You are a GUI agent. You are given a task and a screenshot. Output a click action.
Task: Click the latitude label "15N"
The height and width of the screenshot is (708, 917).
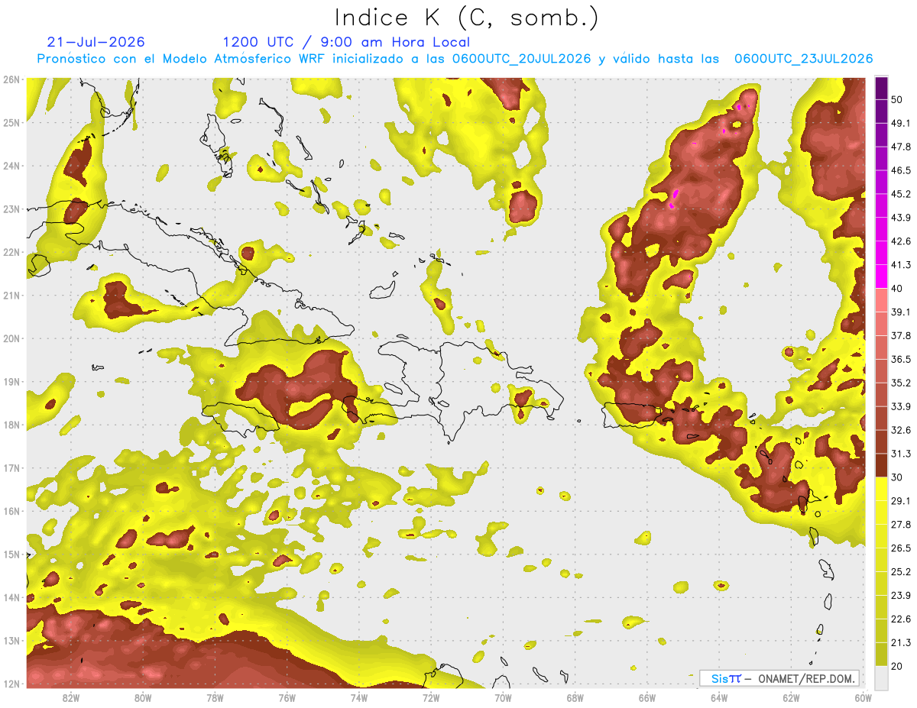tap(11, 554)
